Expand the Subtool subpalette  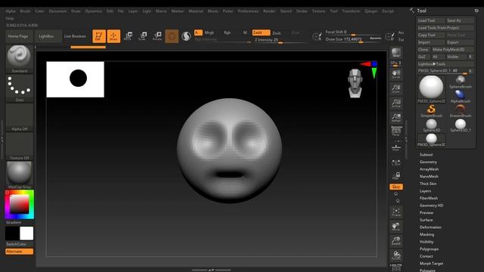426,155
